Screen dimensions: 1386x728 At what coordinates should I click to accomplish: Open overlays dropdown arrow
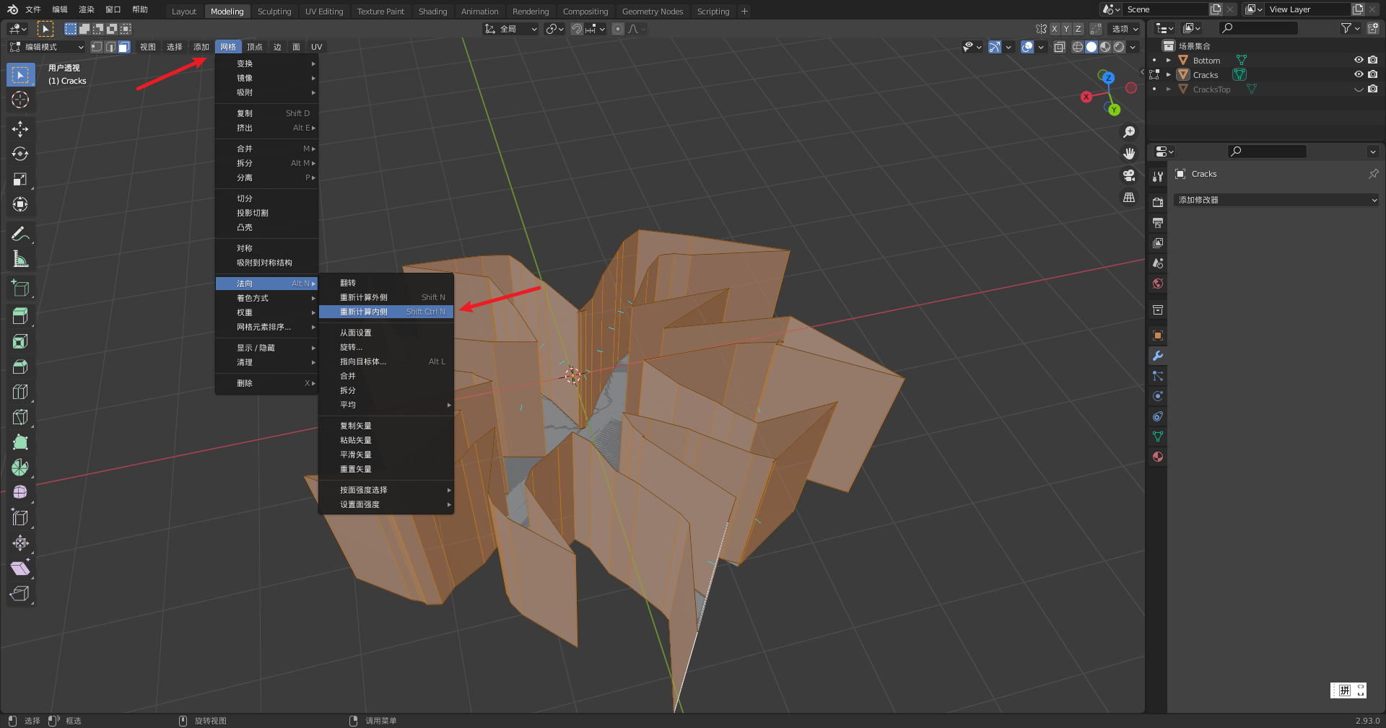[x=1041, y=47]
